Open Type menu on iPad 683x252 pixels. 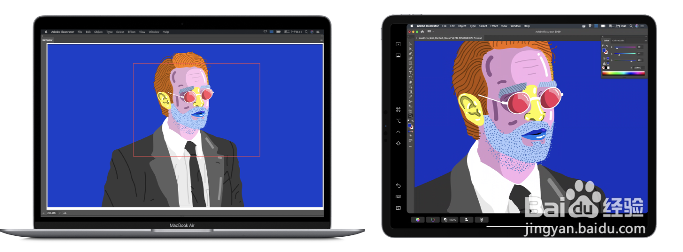pyautogui.click(x=472, y=26)
